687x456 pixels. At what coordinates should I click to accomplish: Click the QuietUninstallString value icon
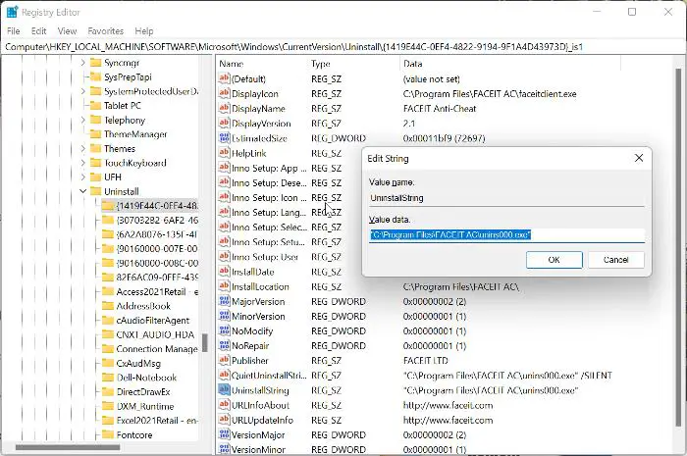tap(224, 376)
